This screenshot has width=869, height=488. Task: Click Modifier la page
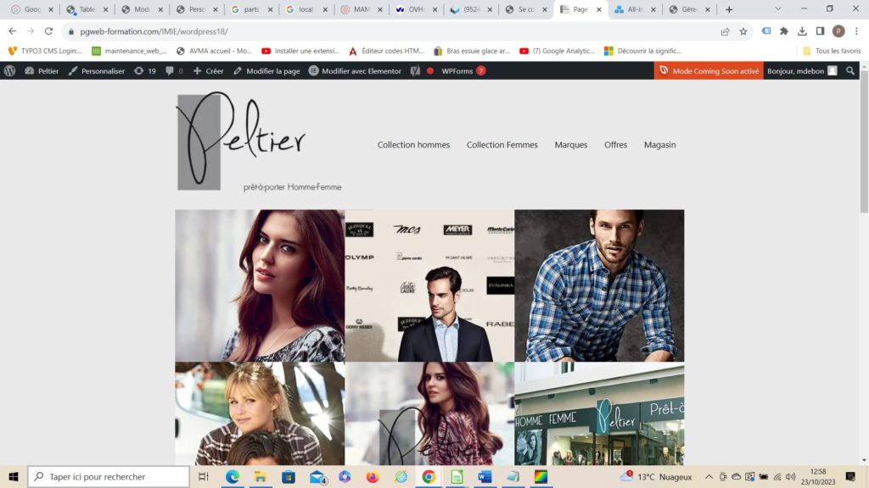click(x=266, y=71)
